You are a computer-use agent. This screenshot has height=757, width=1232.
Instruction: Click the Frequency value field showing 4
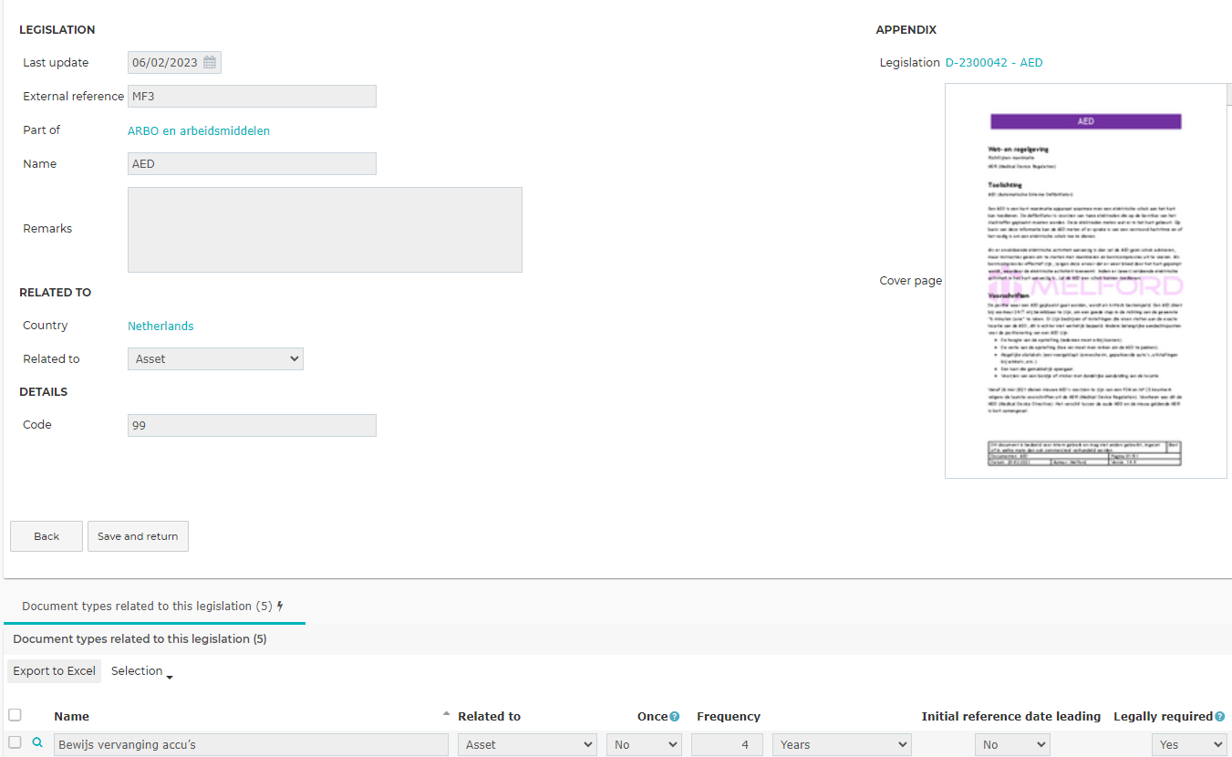pos(727,745)
